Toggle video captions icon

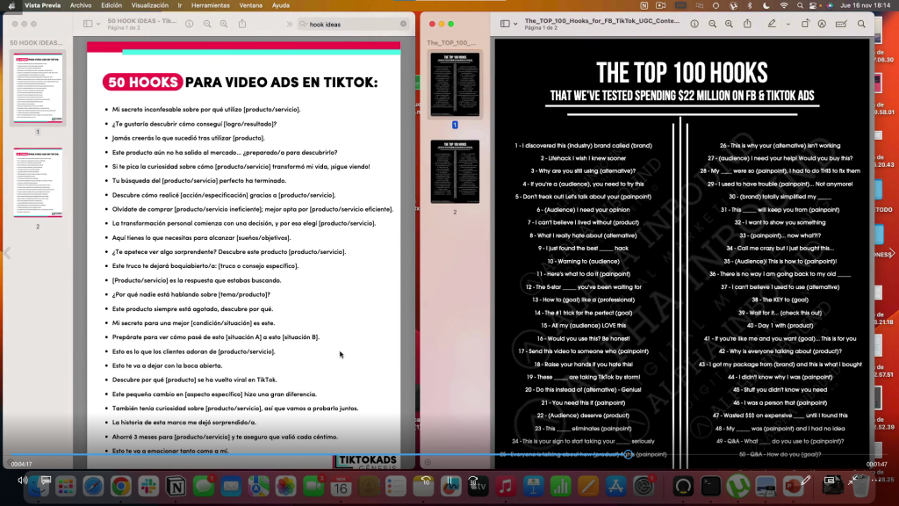tap(46, 481)
